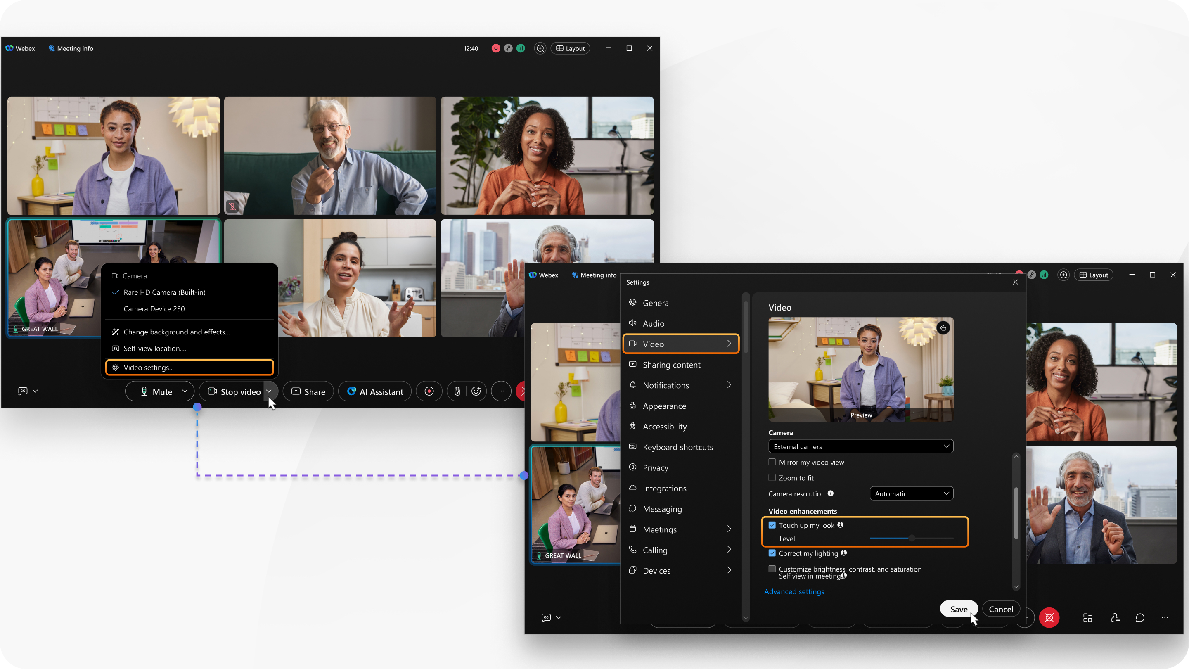1189x669 pixels.
Task: Open the Advanced settings link
Action: 794,591
